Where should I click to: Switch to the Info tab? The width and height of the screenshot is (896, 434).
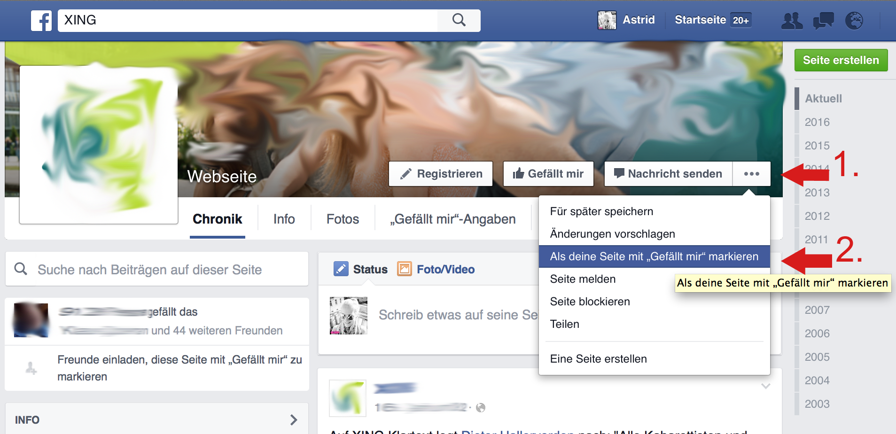[x=284, y=219]
